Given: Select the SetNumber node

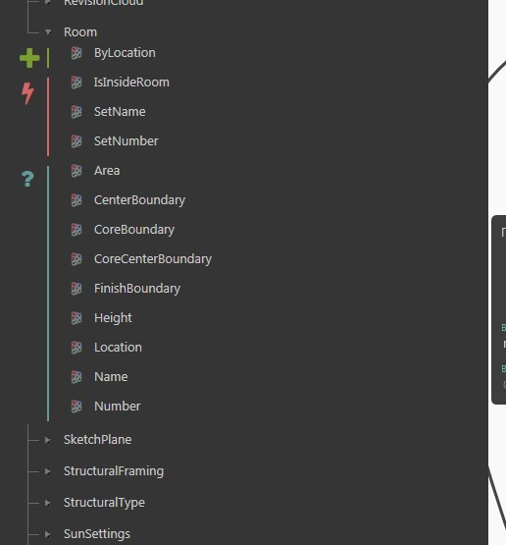Looking at the screenshot, I should [126, 141].
